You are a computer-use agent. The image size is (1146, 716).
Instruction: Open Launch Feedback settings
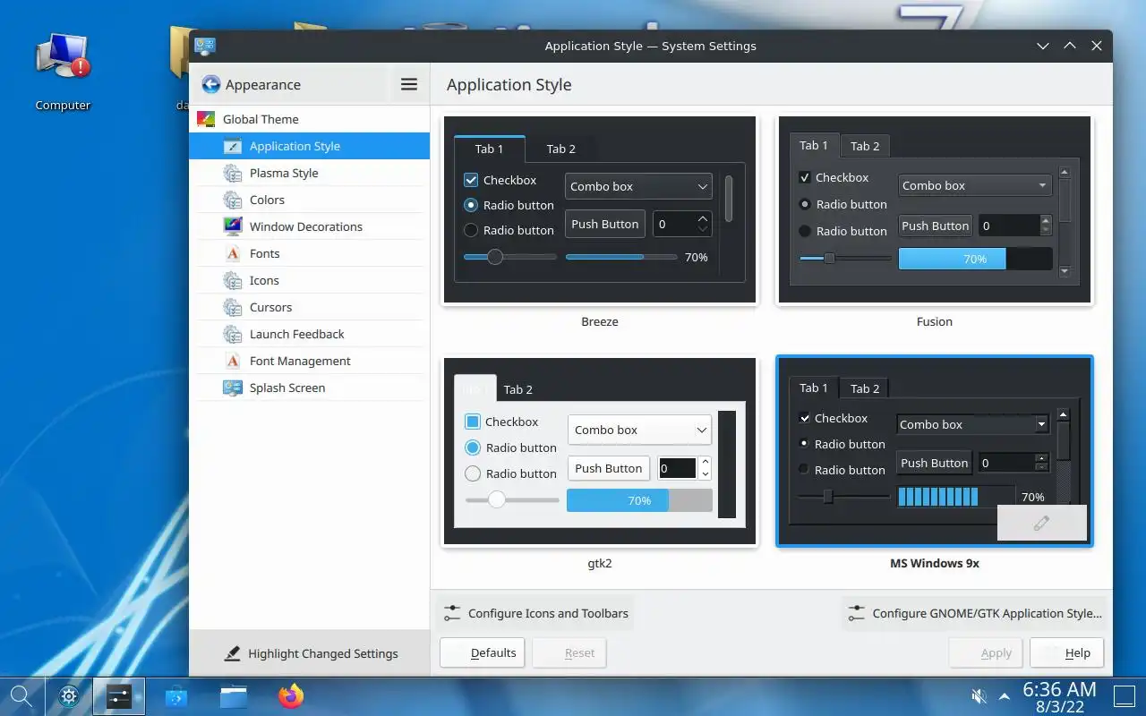tap(309, 334)
